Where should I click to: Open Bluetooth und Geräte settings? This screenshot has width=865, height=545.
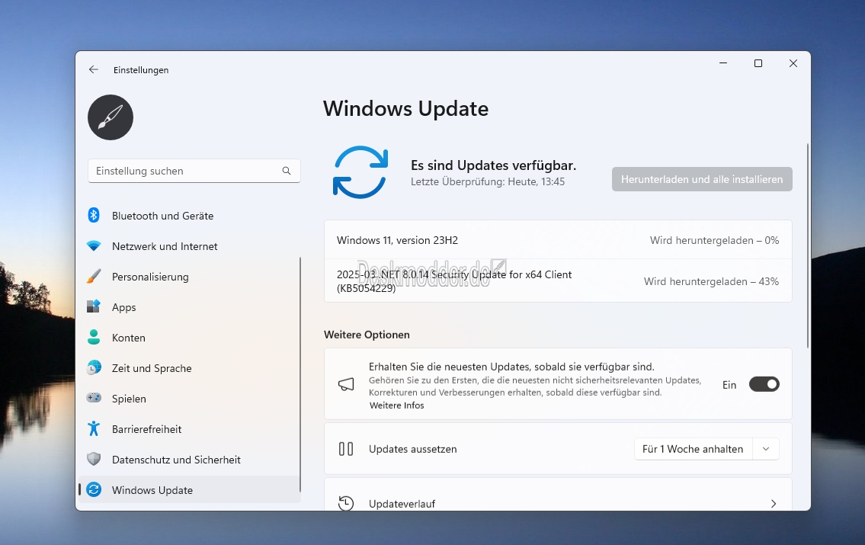pyautogui.click(x=190, y=216)
